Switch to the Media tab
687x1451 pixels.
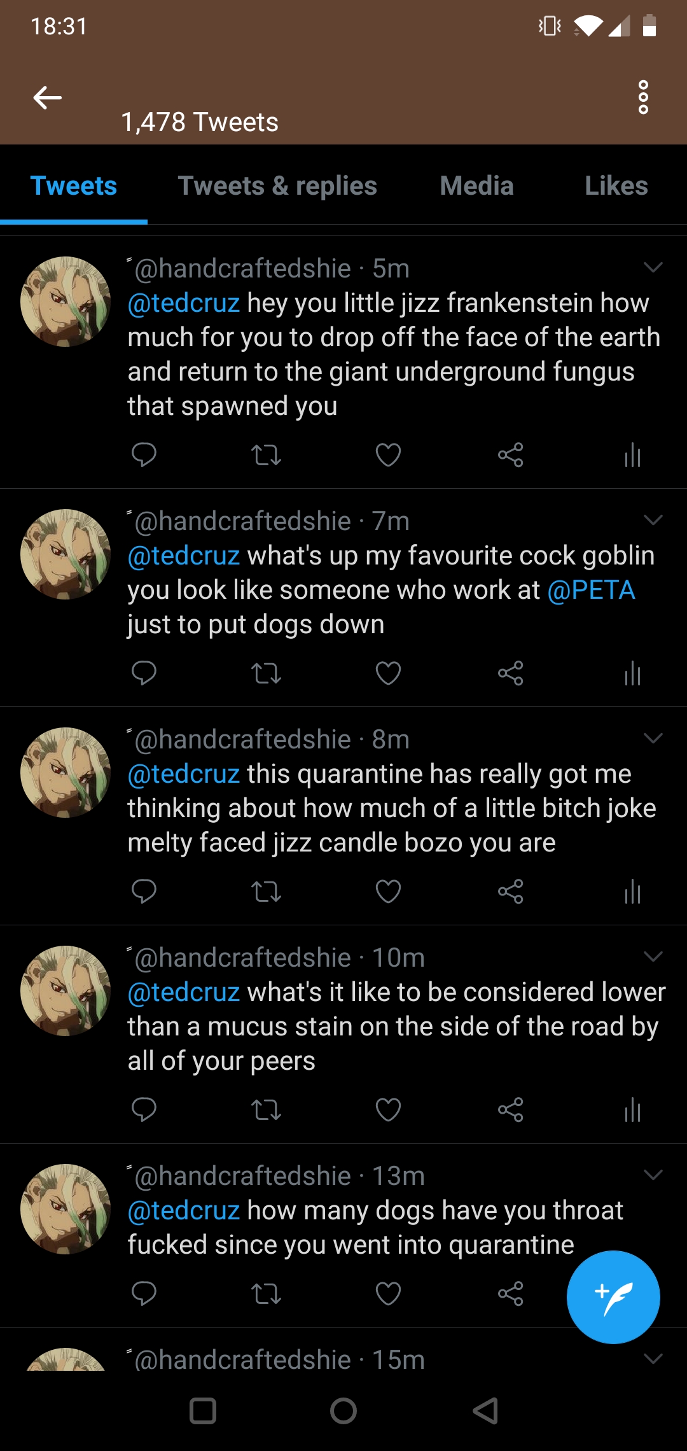click(x=476, y=186)
